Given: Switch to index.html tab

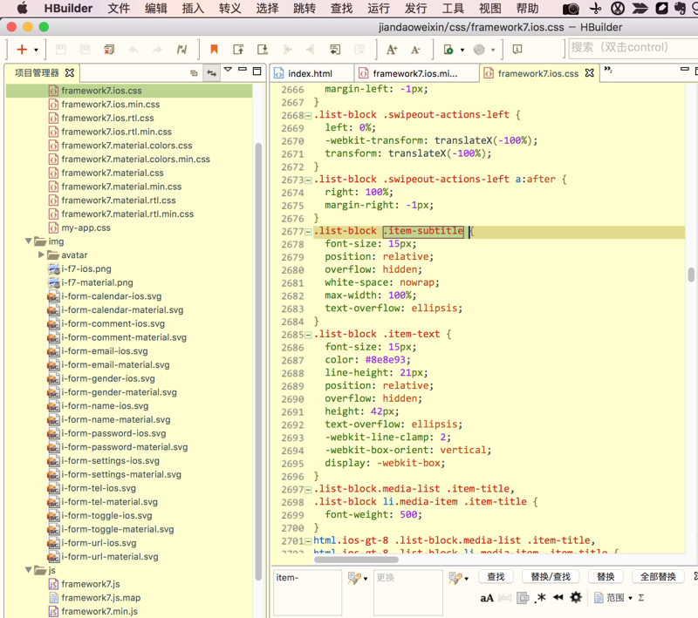Looking at the screenshot, I should [x=310, y=74].
